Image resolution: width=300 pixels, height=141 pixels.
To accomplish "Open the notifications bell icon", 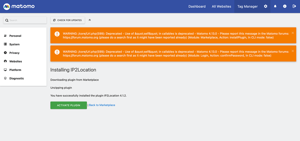I will [x=275, y=6].
